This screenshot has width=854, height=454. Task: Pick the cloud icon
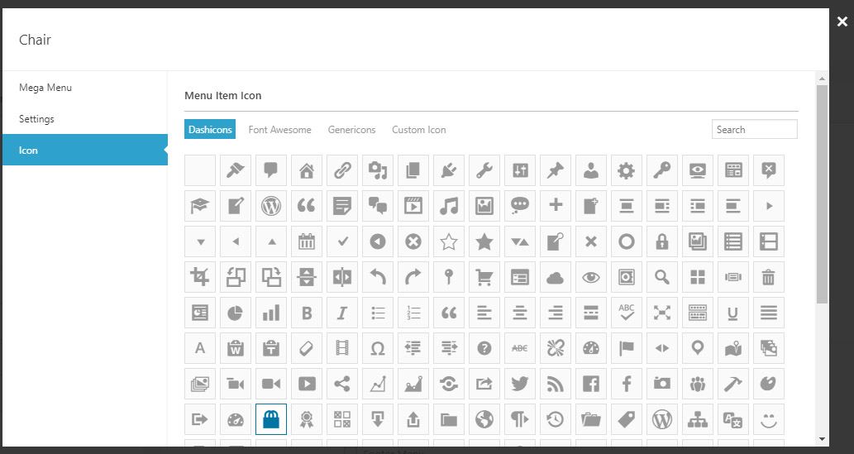click(556, 277)
